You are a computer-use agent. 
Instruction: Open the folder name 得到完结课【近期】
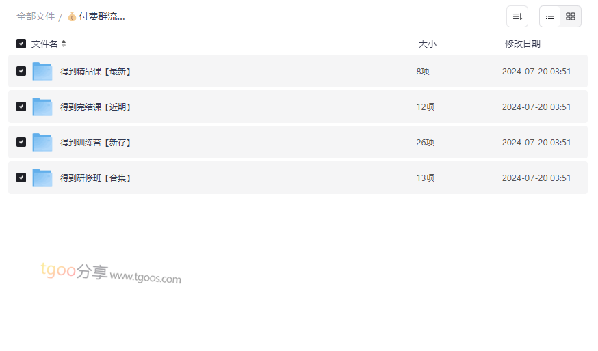pos(95,107)
